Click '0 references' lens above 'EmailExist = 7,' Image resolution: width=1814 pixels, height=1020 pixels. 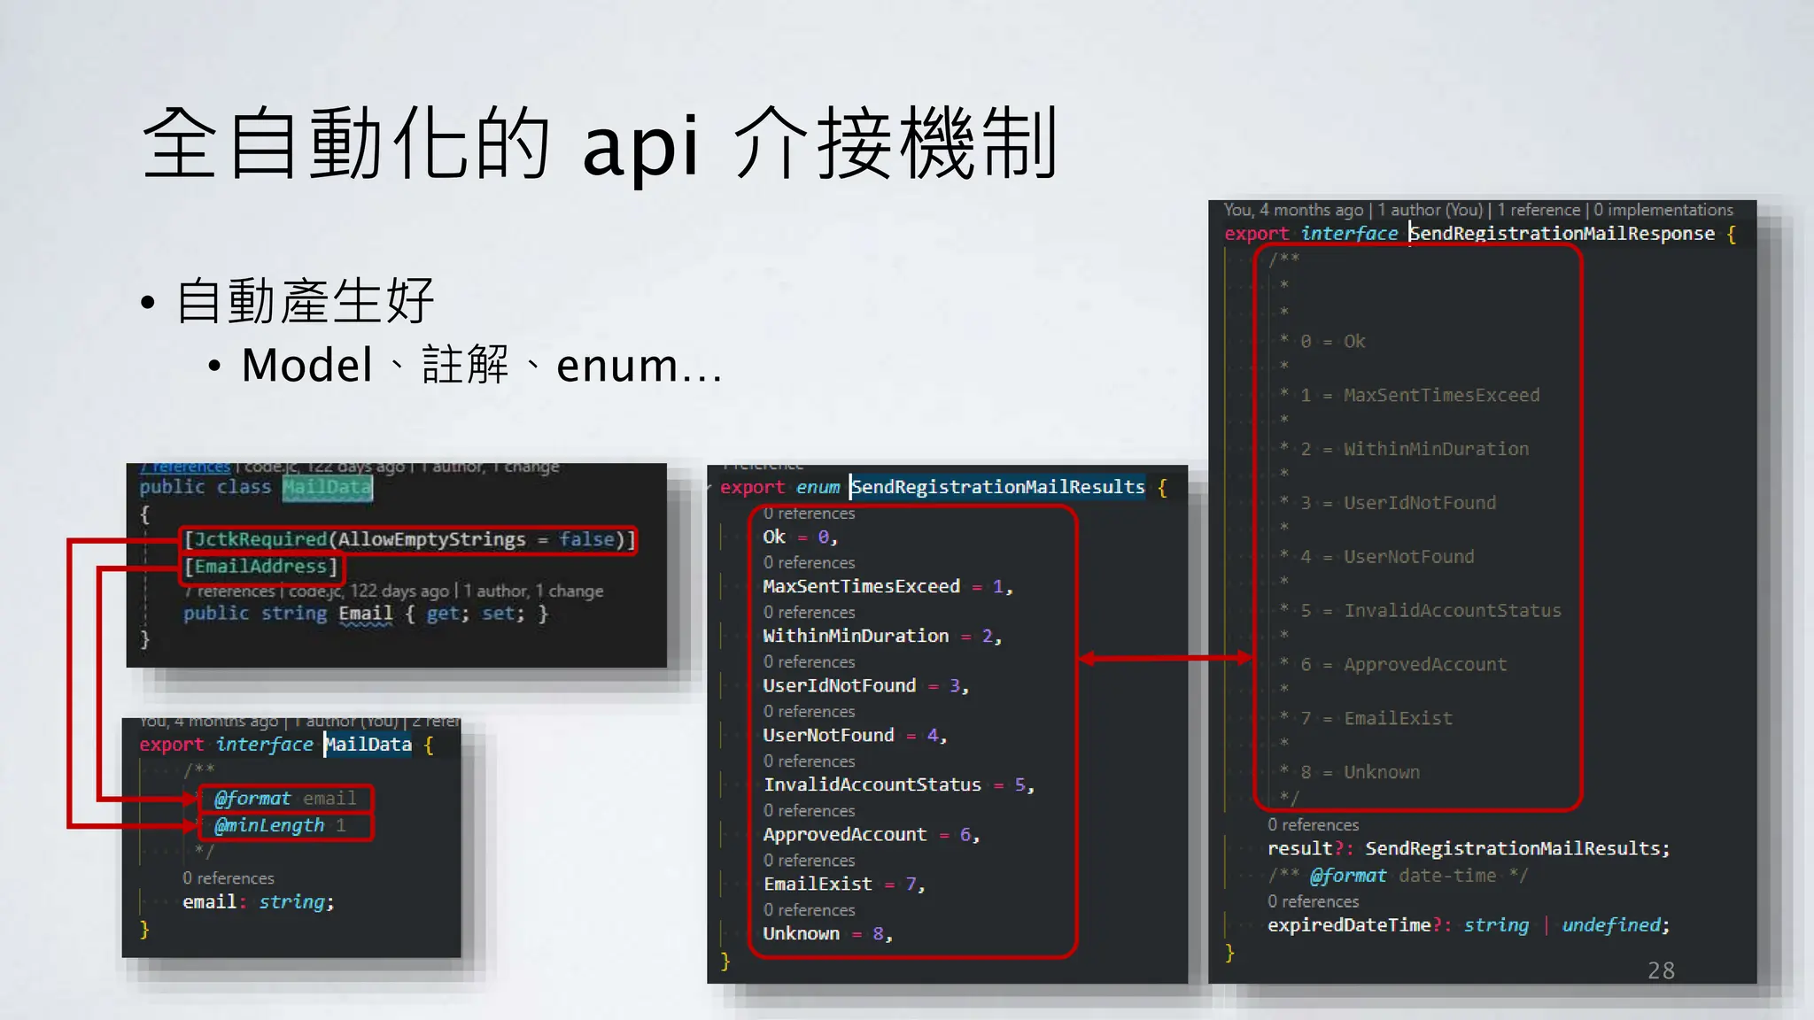[x=809, y=861]
